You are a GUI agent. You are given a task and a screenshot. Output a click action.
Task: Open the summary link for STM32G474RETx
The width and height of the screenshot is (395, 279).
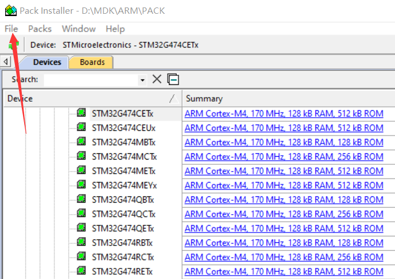(x=284, y=272)
